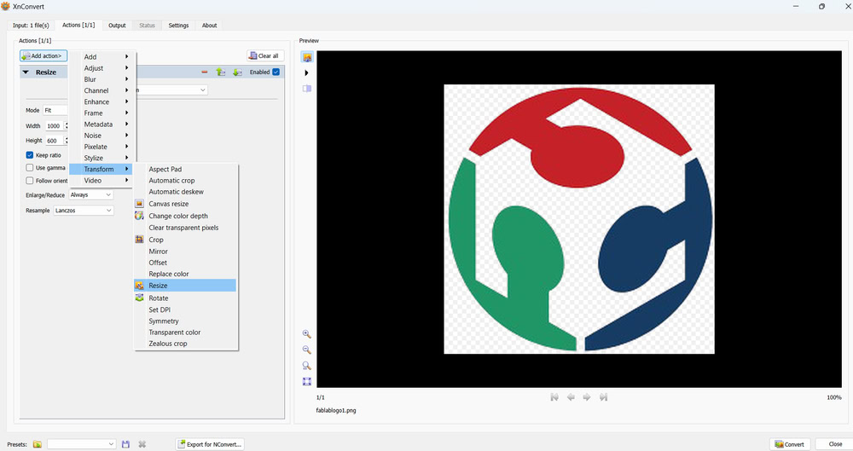Select Mirror action
The width and height of the screenshot is (853, 451).
coord(185,252)
